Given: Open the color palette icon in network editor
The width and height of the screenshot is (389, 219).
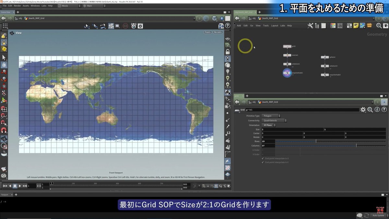Looking at the screenshot, I should (x=333, y=26).
